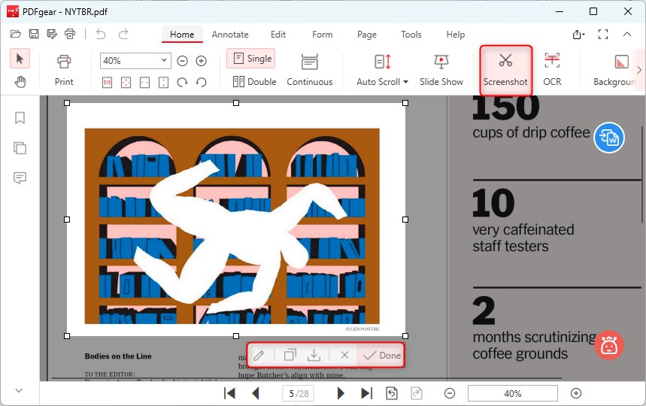Open the pencil edit tool for screenshot
The image size is (646, 406).
pyautogui.click(x=259, y=355)
